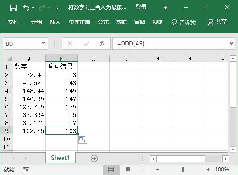The width and height of the screenshot is (238, 175).
Task: Select column C header
Action: pos(93,59)
